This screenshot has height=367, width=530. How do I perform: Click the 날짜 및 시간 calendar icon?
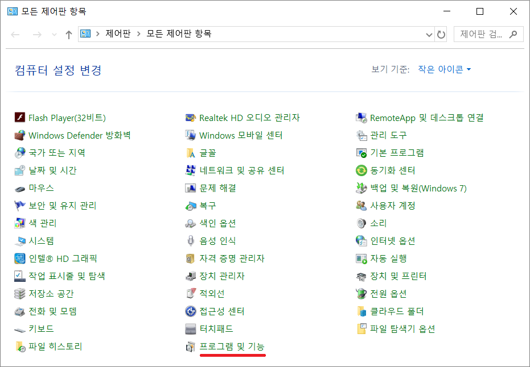coord(20,170)
